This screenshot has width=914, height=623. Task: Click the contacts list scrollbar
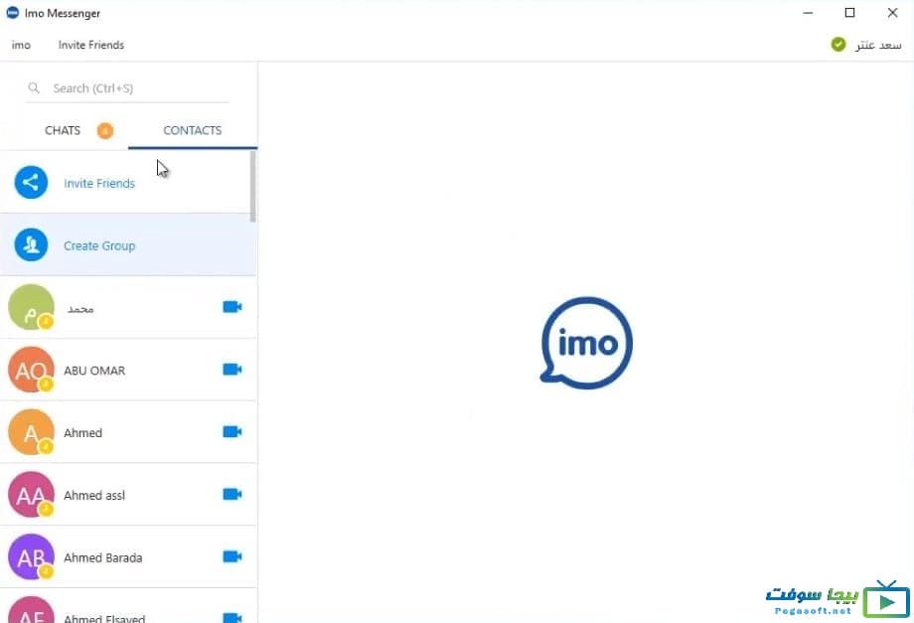click(253, 187)
